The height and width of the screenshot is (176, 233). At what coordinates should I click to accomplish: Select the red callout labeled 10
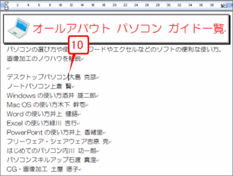click(79, 44)
